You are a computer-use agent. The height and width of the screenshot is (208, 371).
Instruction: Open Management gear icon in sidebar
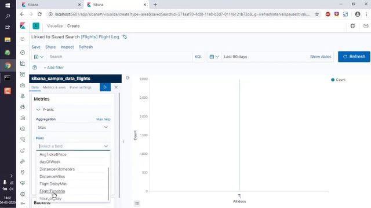point(23,194)
